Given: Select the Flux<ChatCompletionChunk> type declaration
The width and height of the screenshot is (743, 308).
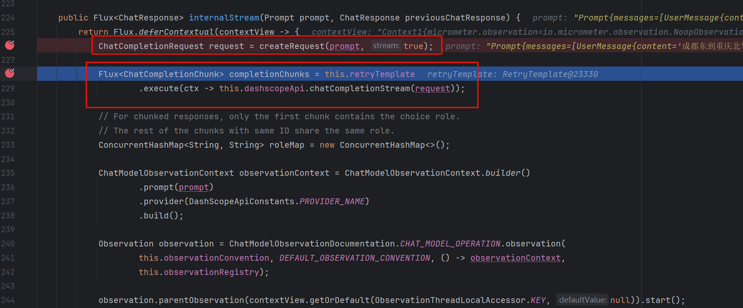Looking at the screenshot, I should (x=161, y=74).
